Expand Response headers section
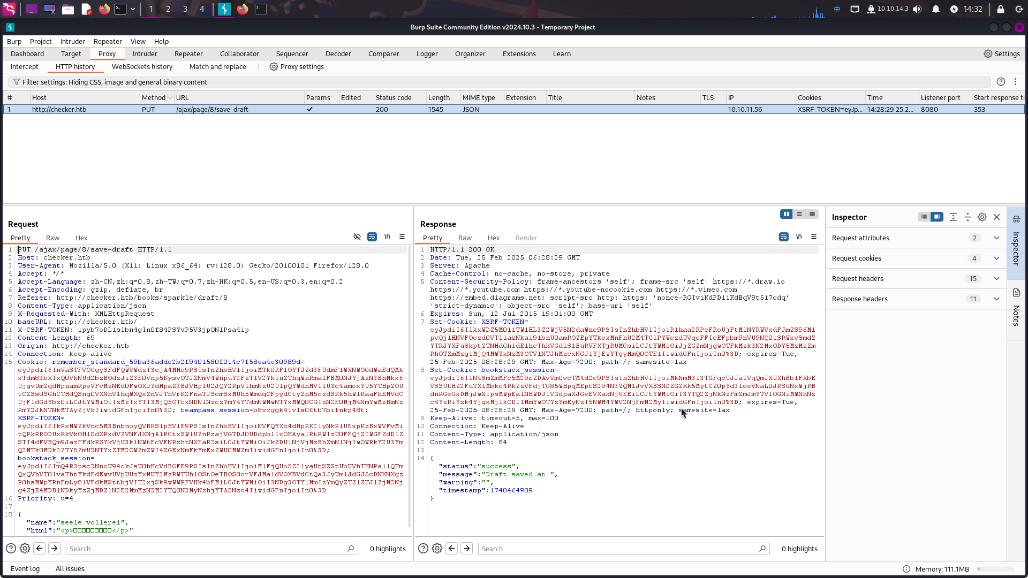The height and width of the screenshot is (578, 1028). (x=996, y=299)
